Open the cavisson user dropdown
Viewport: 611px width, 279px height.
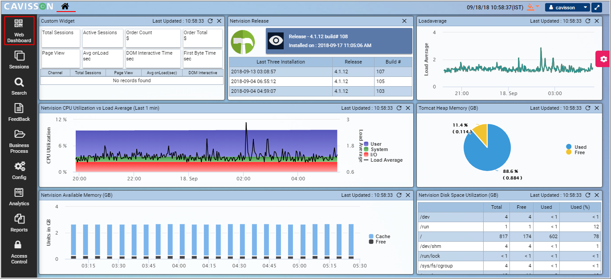[x=567, y=8]
